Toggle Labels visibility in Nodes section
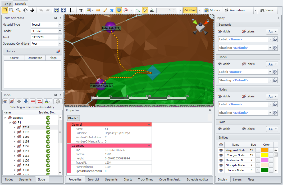Screen dimensions: 283x185 pyautogui.click(x=244, y=96)
